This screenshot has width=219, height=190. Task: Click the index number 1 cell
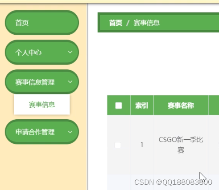click(x=142, y=145)
